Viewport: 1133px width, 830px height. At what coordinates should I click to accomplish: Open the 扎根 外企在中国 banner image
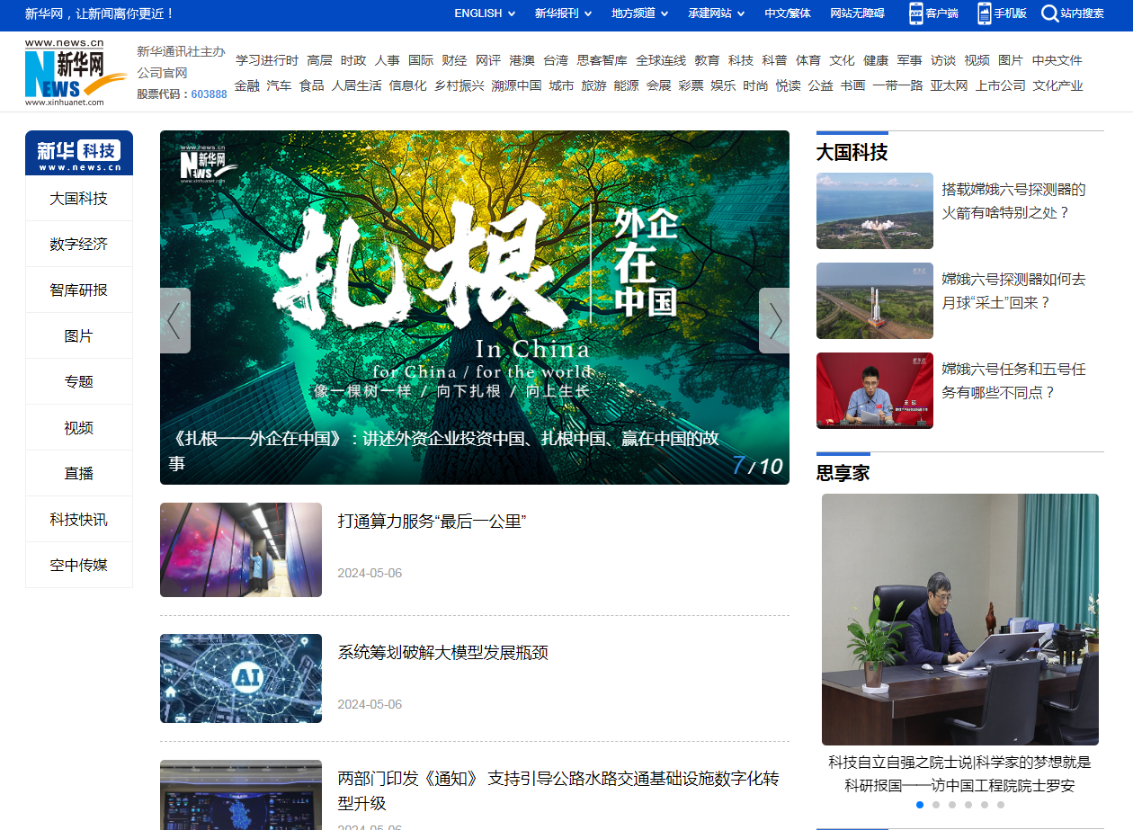(x=475, y=308)
